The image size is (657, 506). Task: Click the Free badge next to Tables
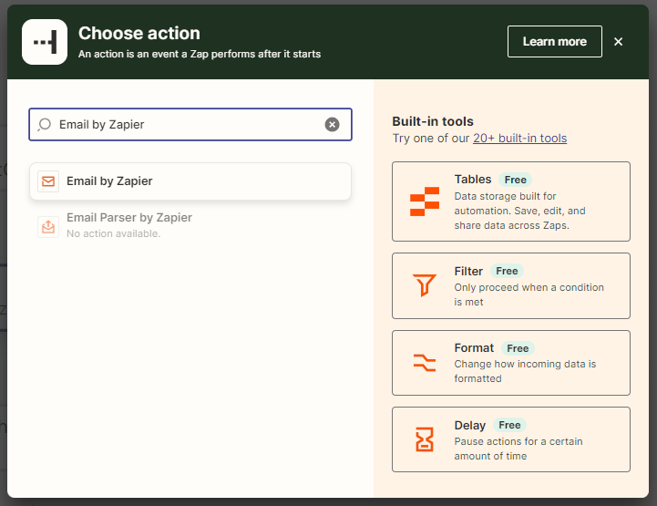(x=516, y=180)
